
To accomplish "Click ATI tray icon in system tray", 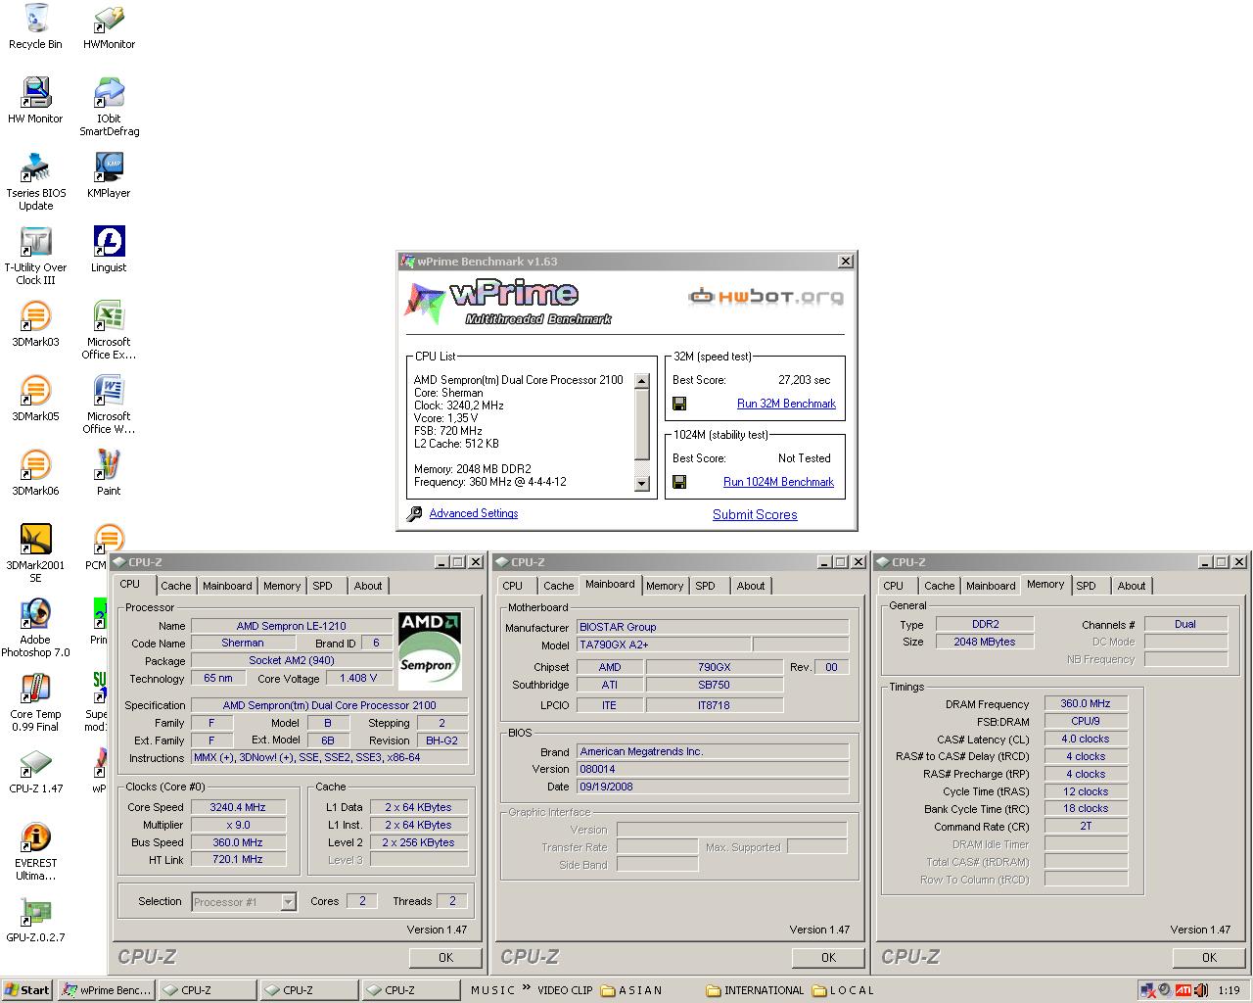I will (1183, 990).
